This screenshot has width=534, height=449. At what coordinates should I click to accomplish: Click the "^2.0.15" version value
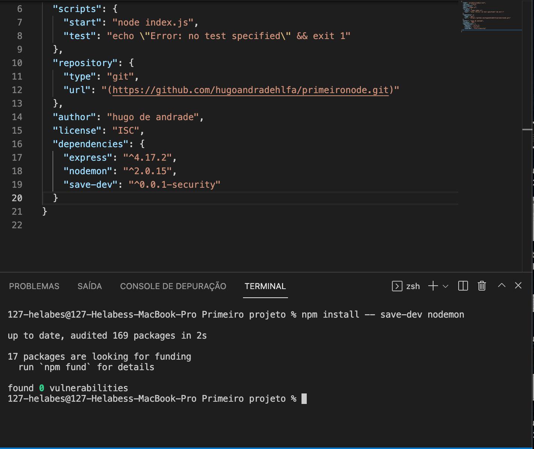coord(147,171)
